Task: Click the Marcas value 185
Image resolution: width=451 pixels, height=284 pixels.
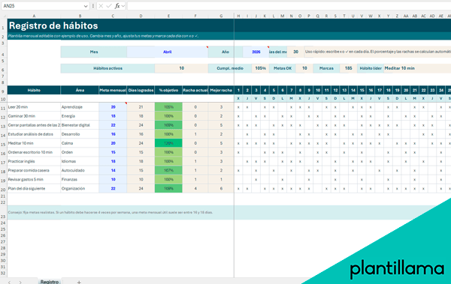Action: [x=348, y=68]
